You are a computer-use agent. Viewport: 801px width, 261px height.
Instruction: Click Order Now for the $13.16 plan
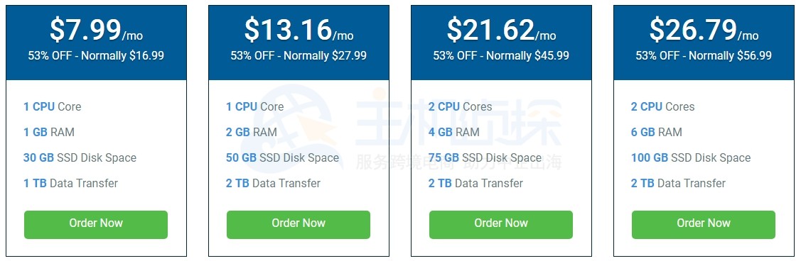(299, 224)
